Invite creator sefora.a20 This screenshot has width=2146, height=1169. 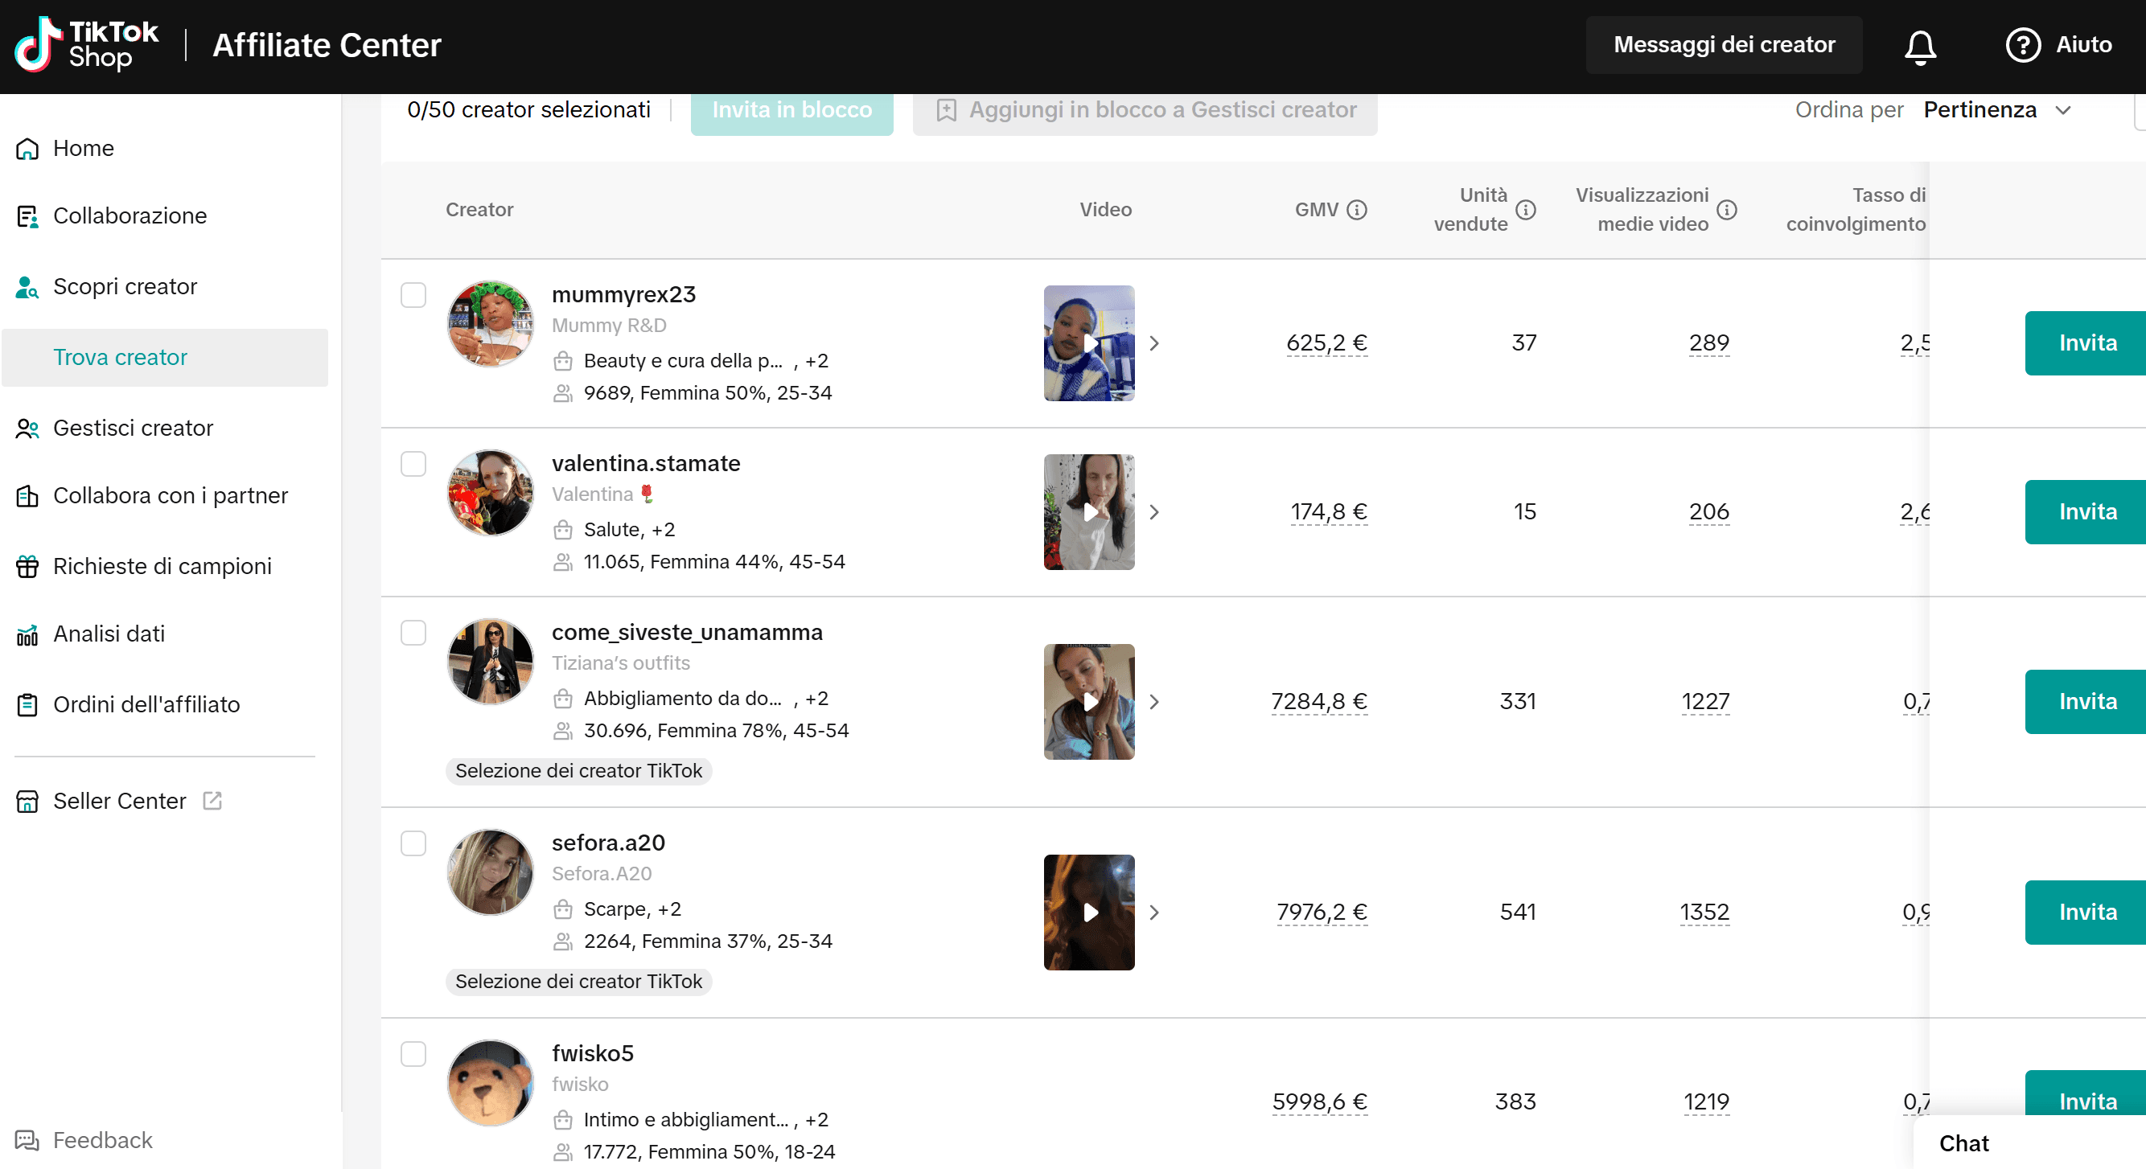(2085, 913)
